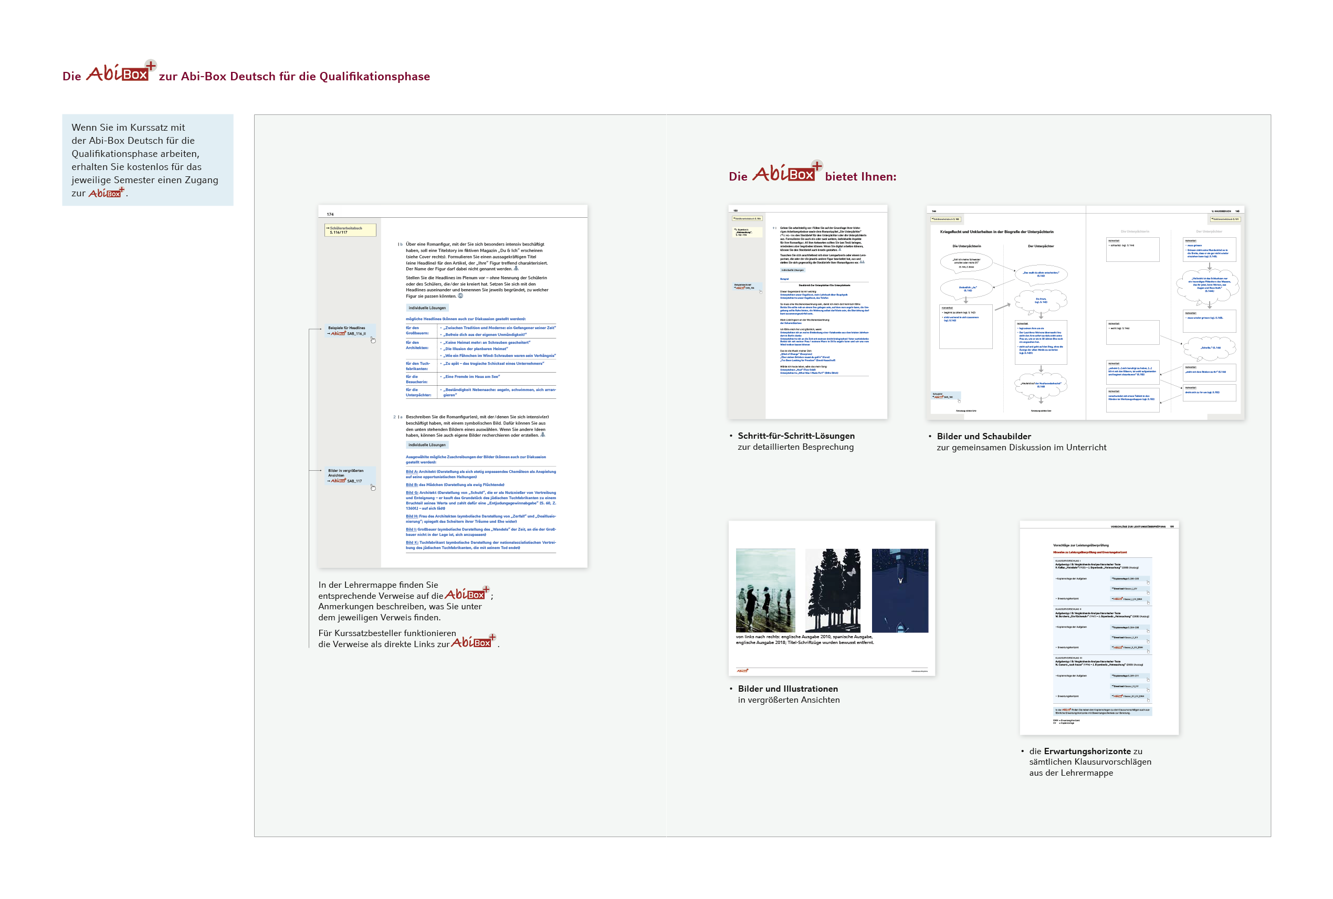The width and height of the screenshot is (1333, 899).
Task: Click the first 'individuelle Lösungen' label
Action: pyautogui.click(x=427, y=308)
